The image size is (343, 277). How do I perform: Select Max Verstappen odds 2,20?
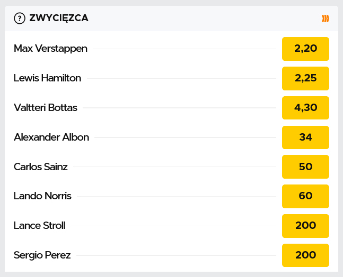coord(305,49)
